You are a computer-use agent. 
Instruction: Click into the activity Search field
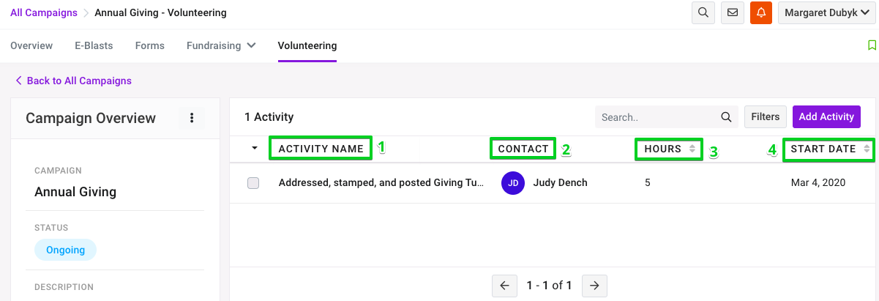point(657,117)
